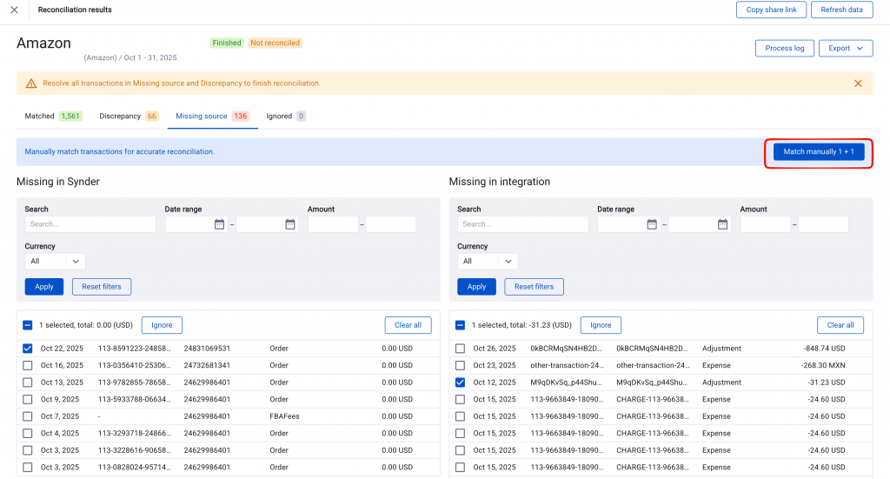Click Match manually 1 + 1 button

(x=819, y=151)
